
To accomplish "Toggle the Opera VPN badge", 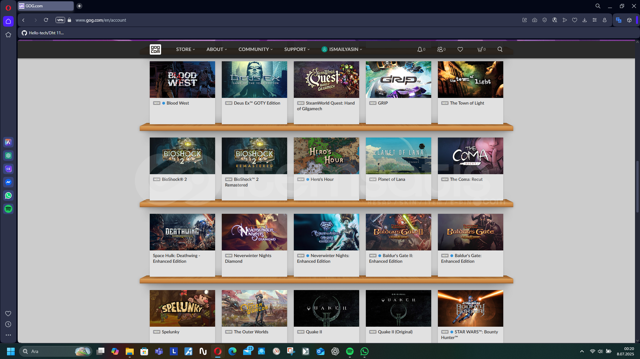I will tap(60, 20).
